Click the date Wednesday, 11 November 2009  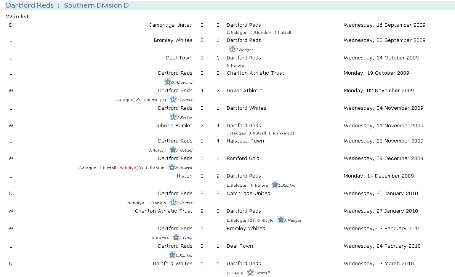pos(383,126)
